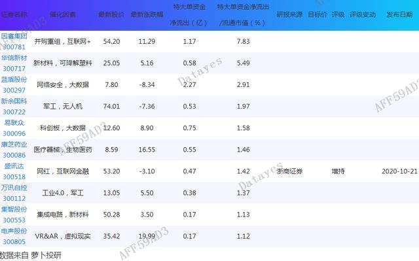Click stock price 12.60
Image resolution: width=419 pixels, height=261 pixels.
coord(111,128)
